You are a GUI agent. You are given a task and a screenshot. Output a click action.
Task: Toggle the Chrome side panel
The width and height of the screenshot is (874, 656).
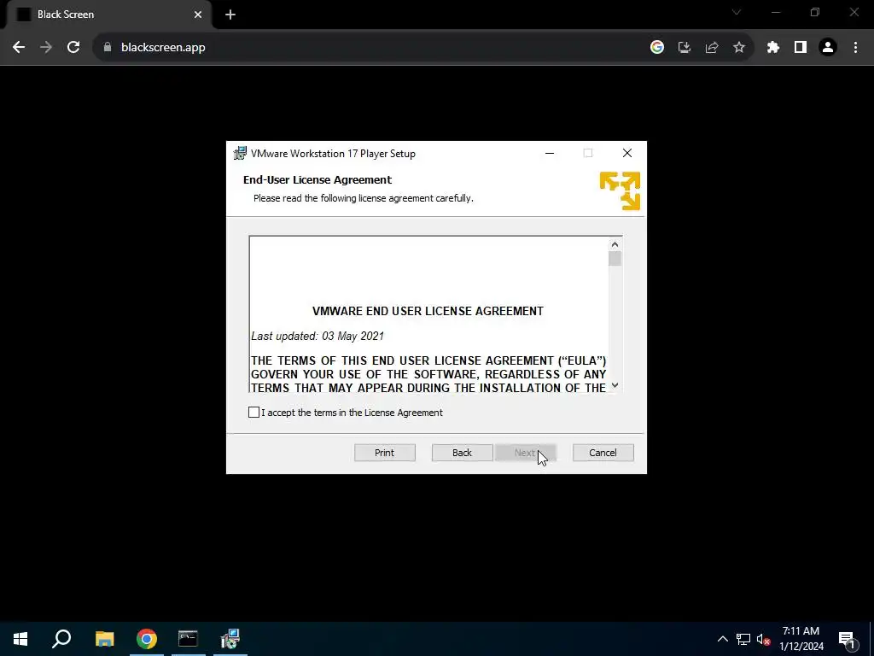point(801,48)
